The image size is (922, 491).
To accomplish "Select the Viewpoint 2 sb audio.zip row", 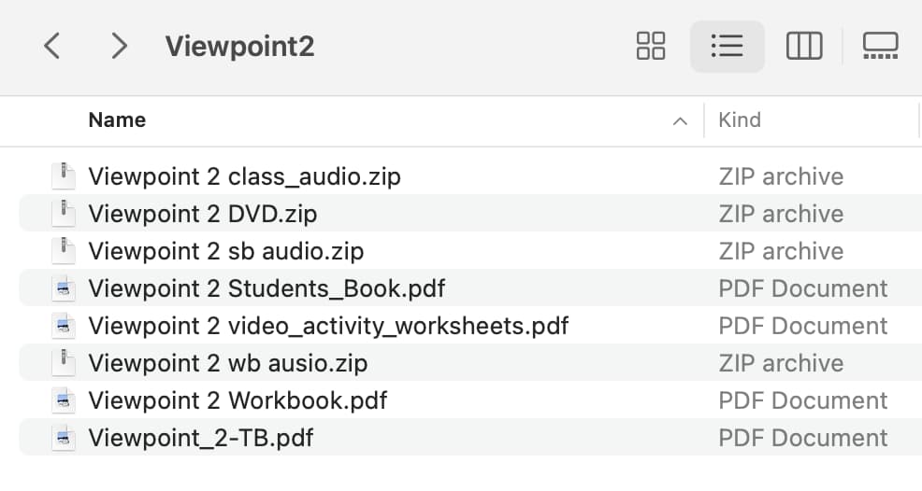I will pos(470,251).
